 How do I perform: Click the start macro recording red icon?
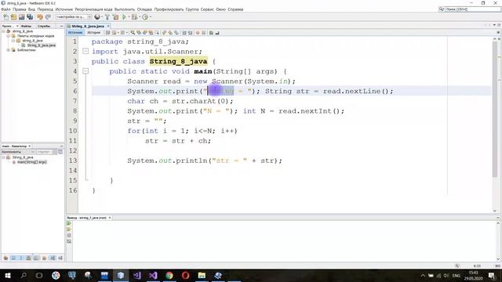click(x=198, y=33)
